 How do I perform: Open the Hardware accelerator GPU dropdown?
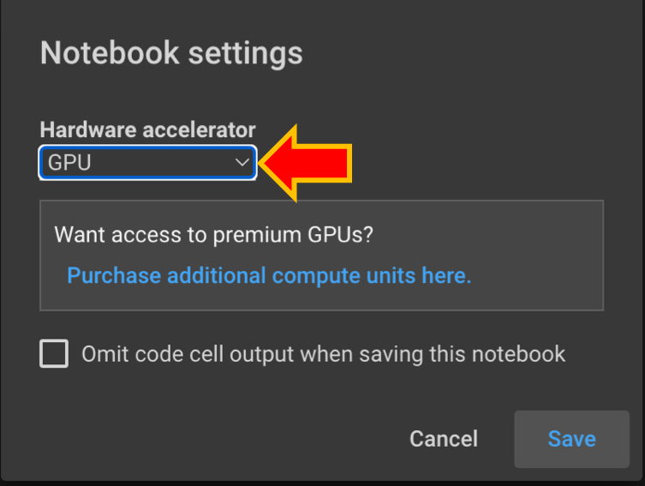point(147,162)
